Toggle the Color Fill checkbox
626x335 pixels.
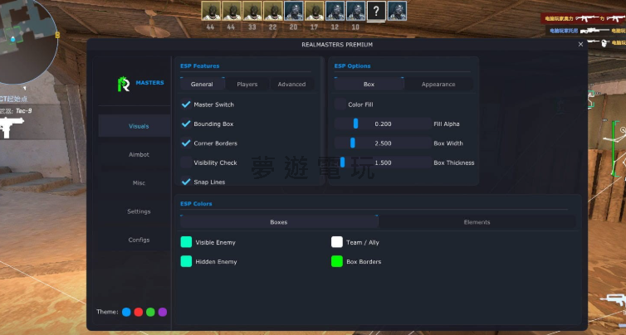coord(340,104)
